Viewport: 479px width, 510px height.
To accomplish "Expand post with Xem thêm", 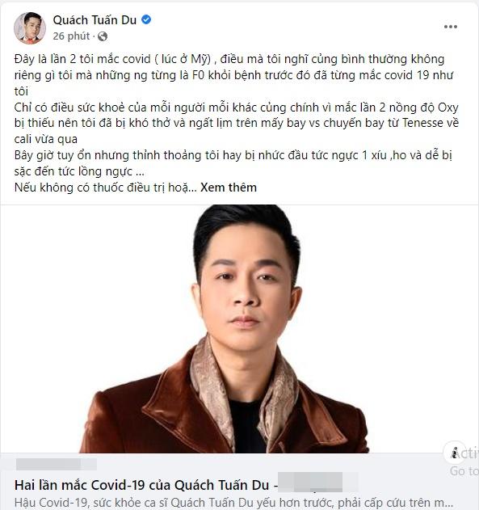I will pyautogui.click(x=229, y=188).
